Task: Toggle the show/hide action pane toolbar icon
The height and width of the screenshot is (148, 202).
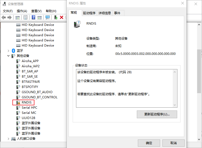Action: (40, 17)
